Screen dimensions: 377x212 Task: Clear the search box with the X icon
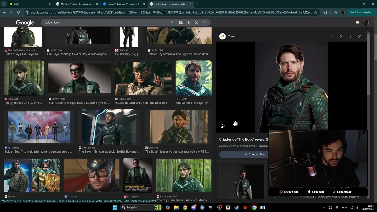point(172,22)
